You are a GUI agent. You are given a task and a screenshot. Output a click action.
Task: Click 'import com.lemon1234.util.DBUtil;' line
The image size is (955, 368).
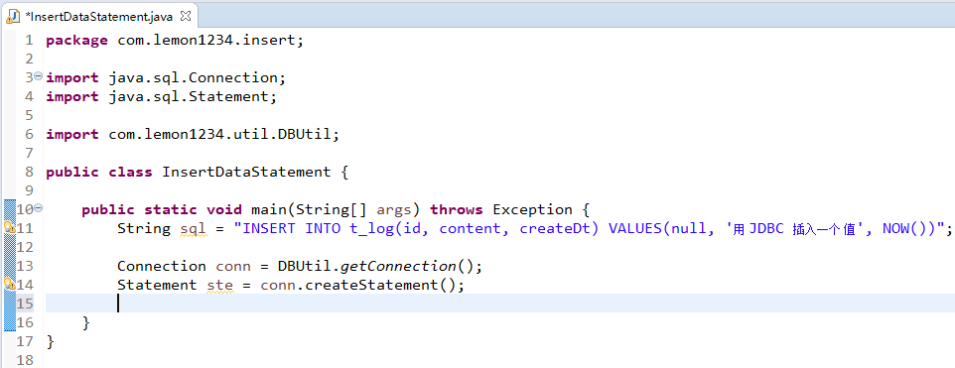coord(193,135)
